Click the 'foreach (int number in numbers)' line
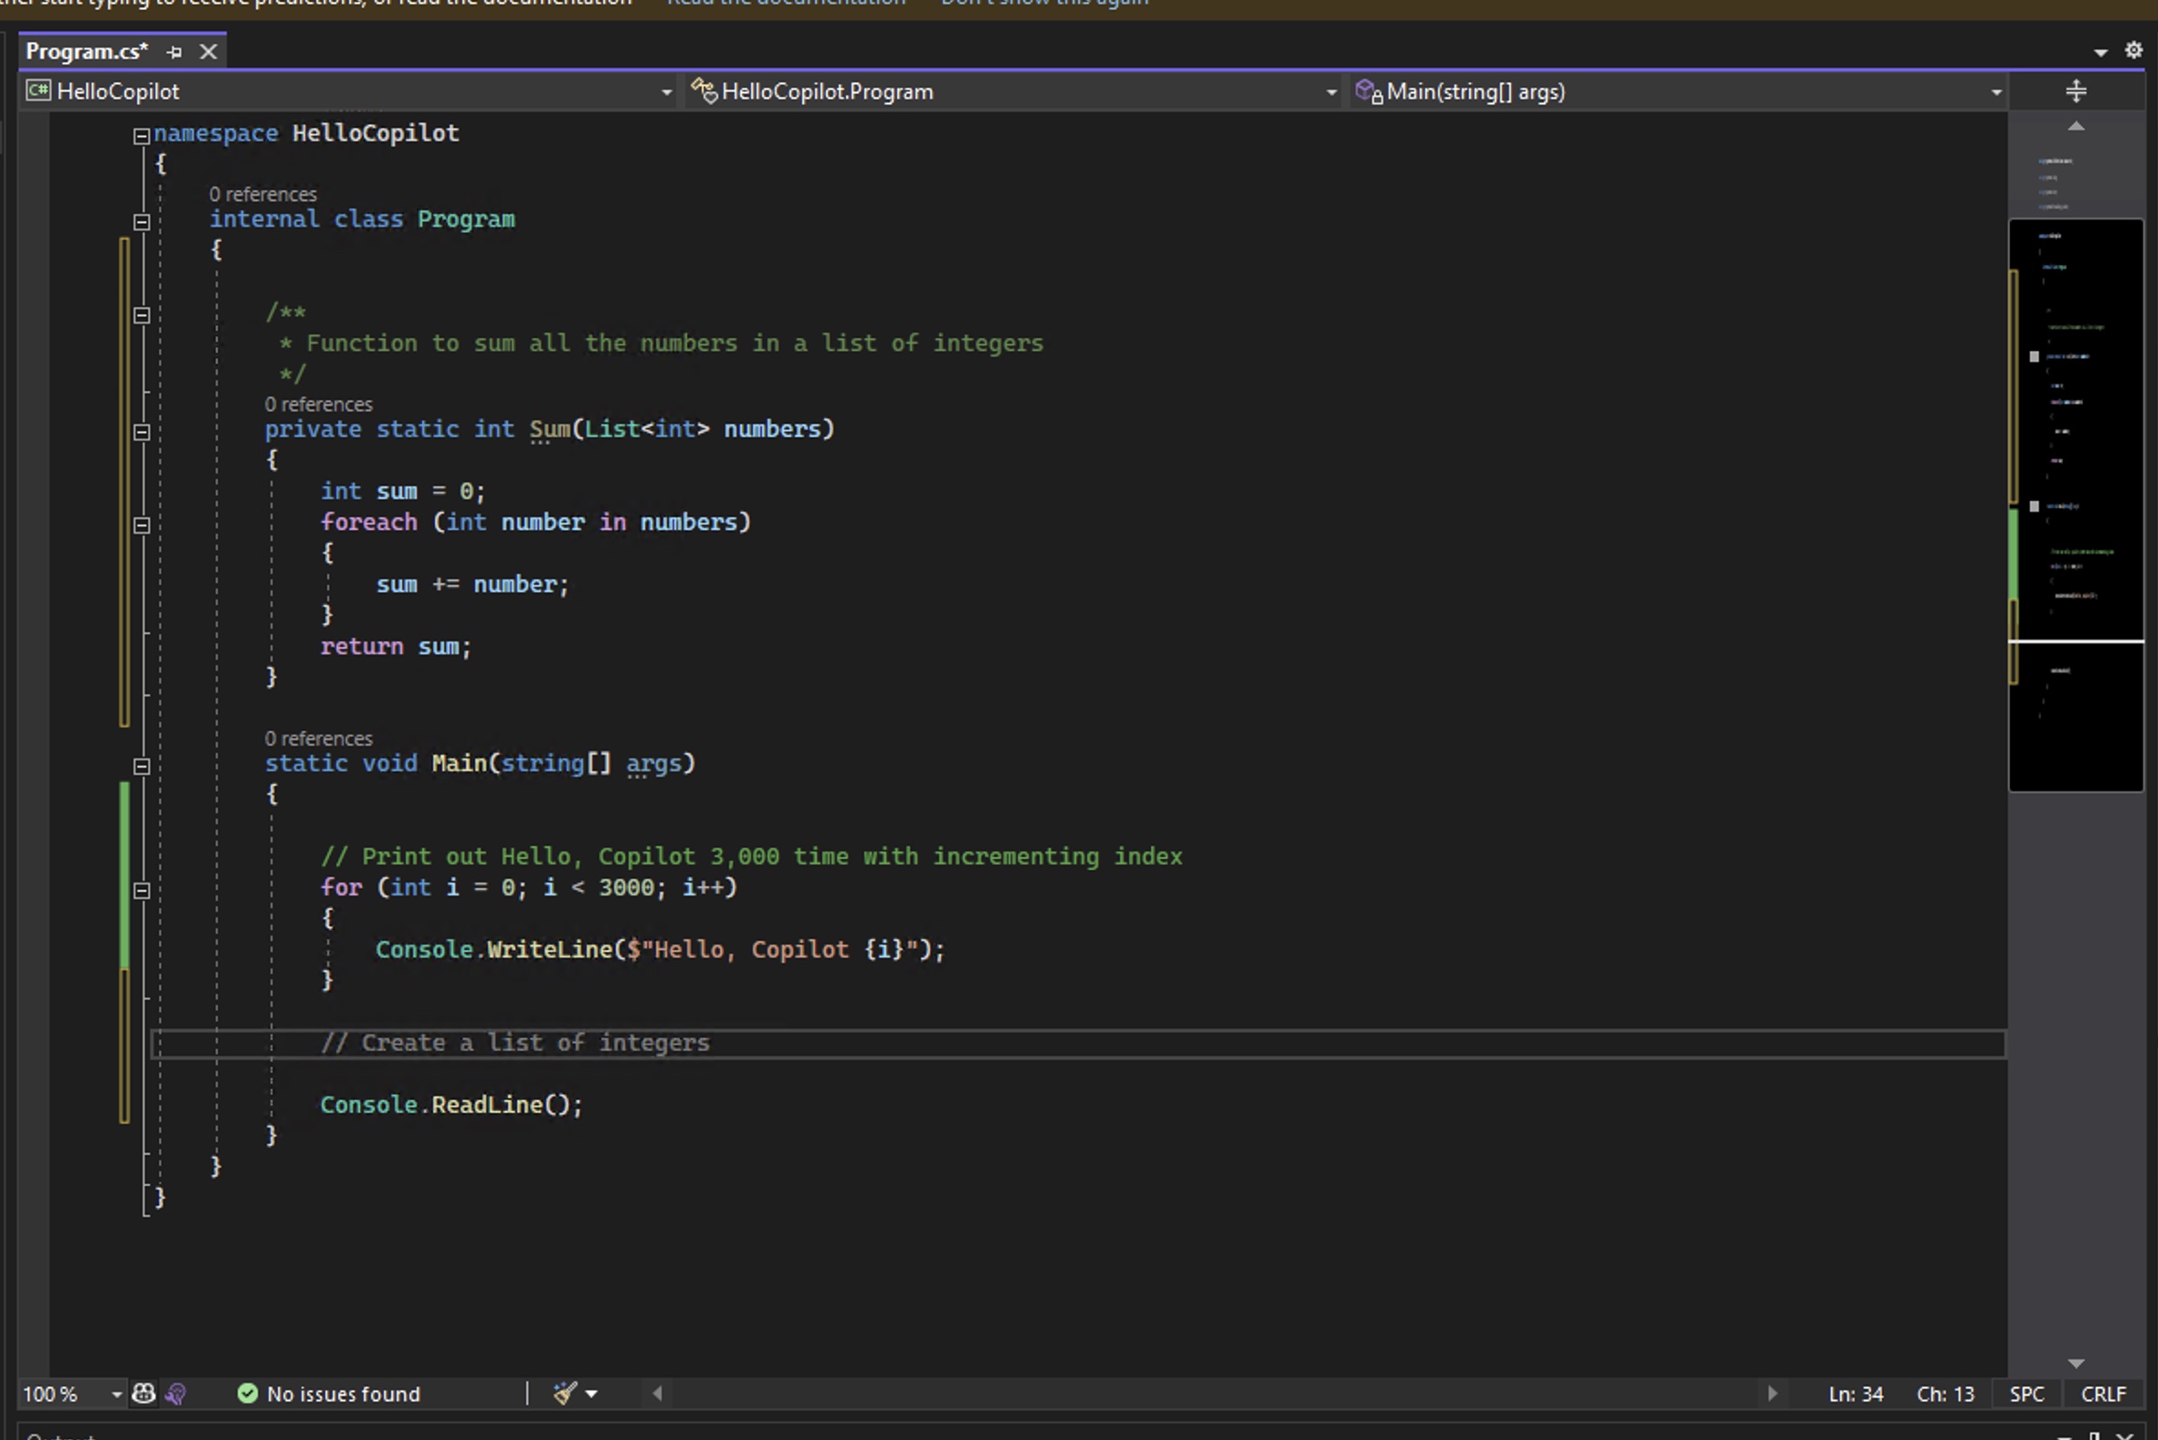 point(535,522)
